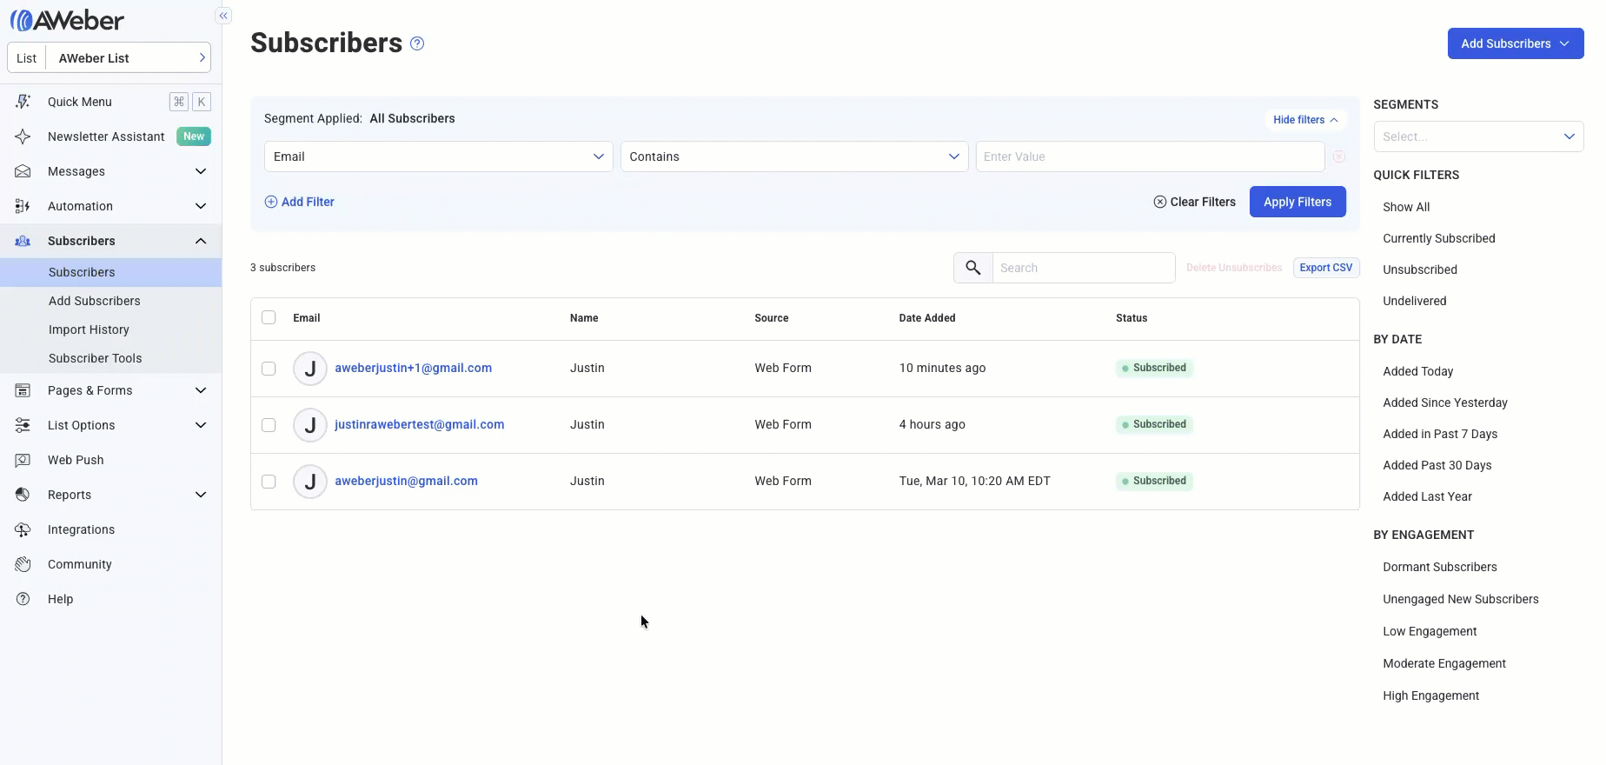
Task: Open the aweberjustin@gmail.com subscriber link
Action: click(406, 481)
